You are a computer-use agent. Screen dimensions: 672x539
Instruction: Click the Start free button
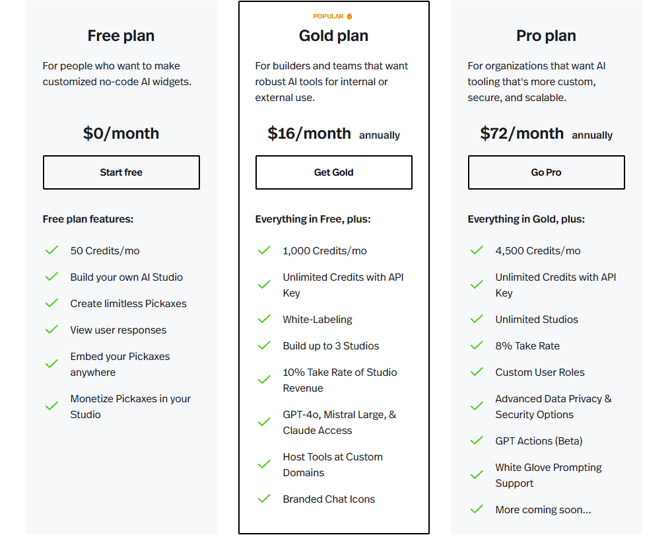pyautogui.click(x=121, y=172)
